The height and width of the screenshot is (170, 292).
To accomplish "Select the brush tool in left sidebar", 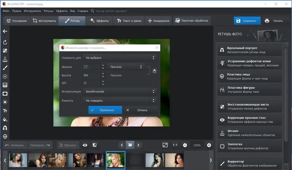I will tap(5, 68).
